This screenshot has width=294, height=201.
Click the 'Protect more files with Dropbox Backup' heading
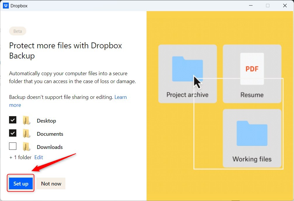(65, 51)
